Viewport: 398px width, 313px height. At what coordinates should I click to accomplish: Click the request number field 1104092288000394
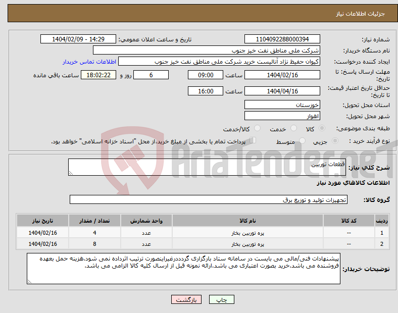pos(282,39)
